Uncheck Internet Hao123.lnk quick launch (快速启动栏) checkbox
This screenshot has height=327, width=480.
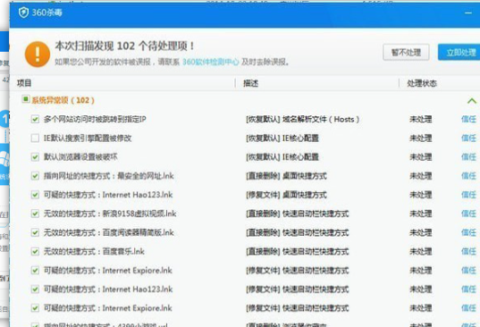[35, 289]
